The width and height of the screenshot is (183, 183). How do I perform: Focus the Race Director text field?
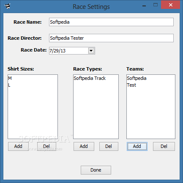click(x=111, y=38)
